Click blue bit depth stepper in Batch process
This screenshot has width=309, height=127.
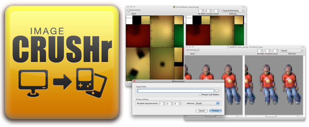click(180, 103)
